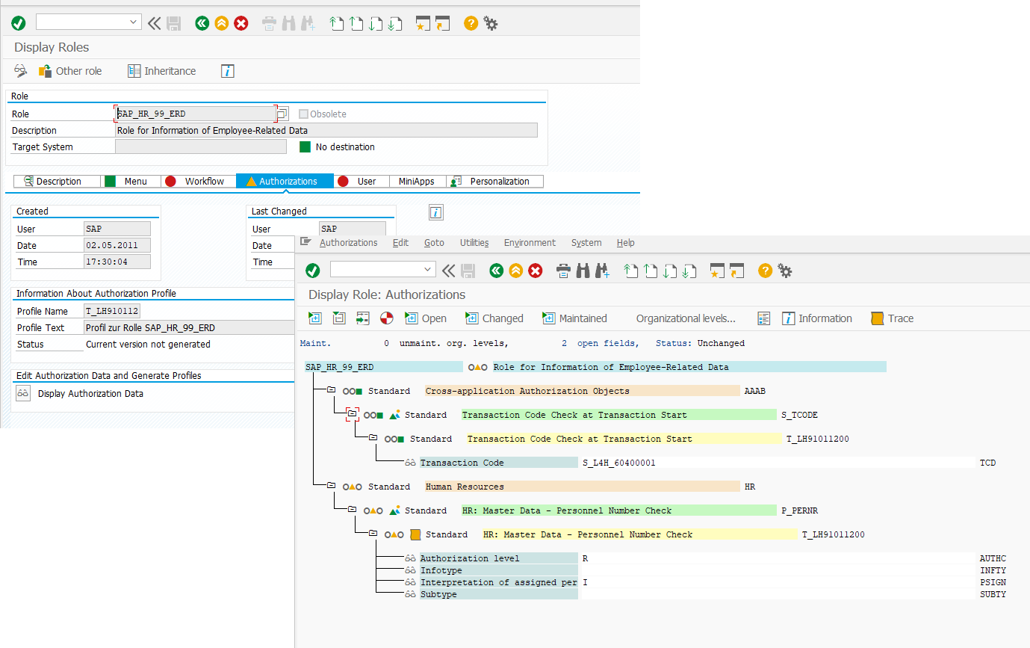The image size is (1030, 648).
Task: Click green Enter checkmark in Display Roles window
Action: [19, 23]
